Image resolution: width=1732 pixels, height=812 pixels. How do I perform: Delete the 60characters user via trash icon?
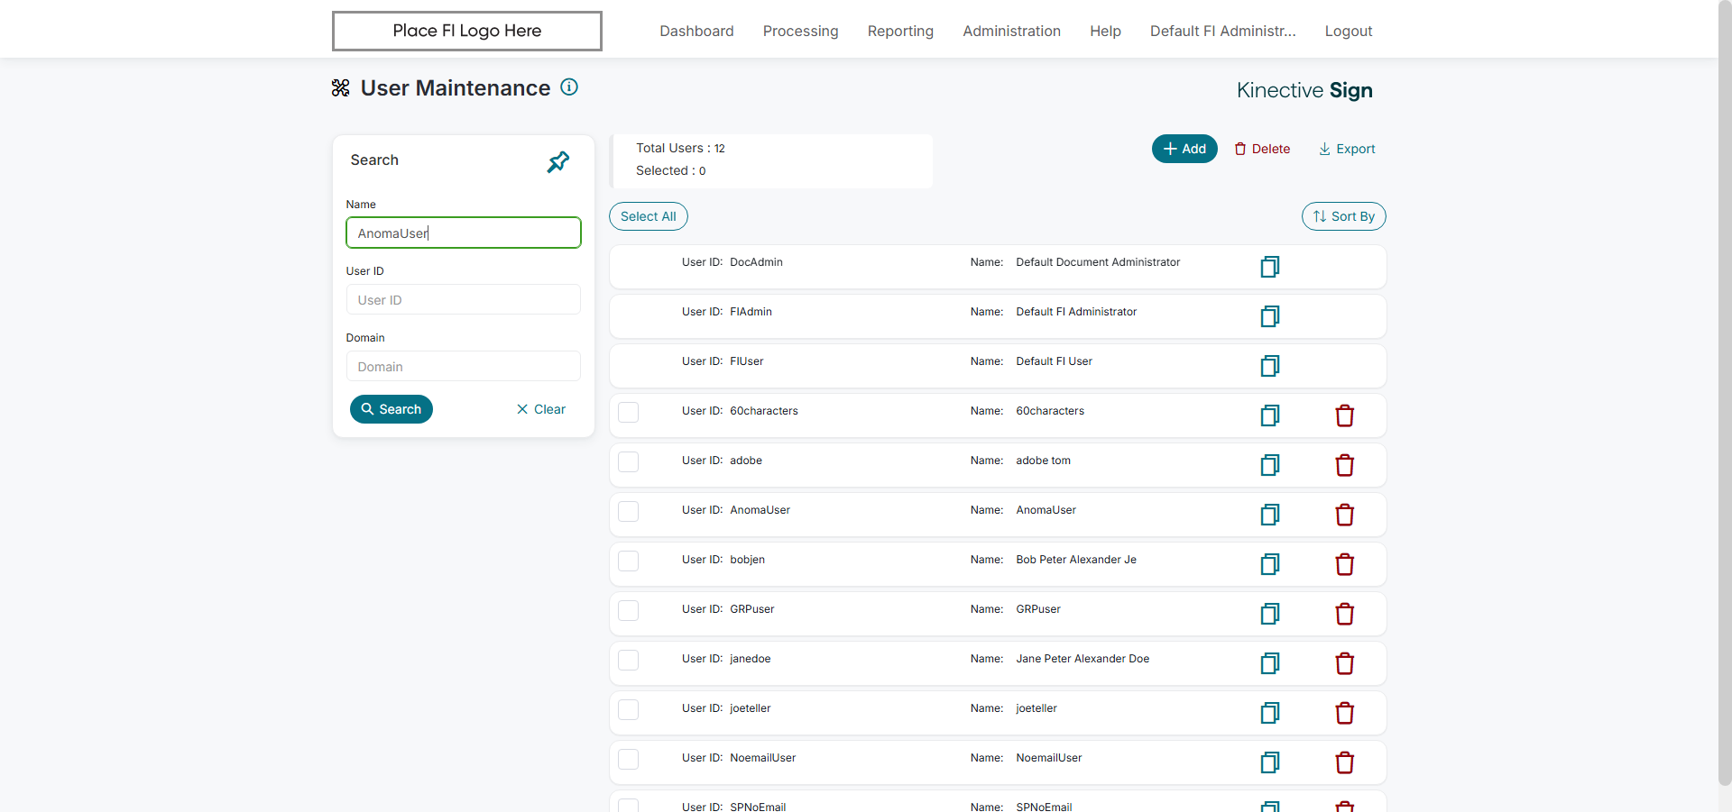coord(1345,415)
